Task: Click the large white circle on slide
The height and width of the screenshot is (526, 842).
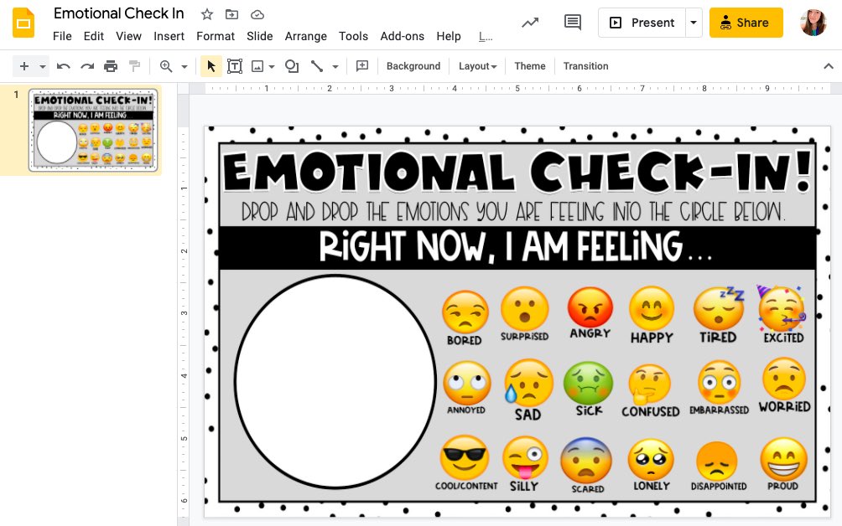Action: click(335, 381)
